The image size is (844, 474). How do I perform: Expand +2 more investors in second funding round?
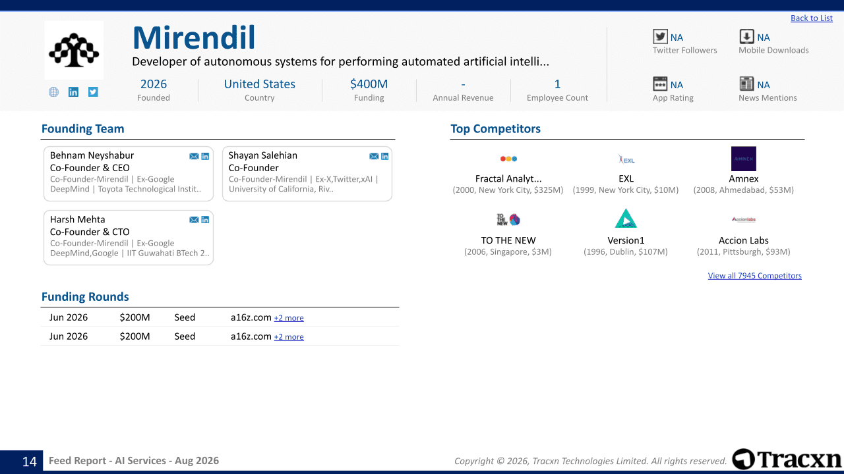pos(289,337)
